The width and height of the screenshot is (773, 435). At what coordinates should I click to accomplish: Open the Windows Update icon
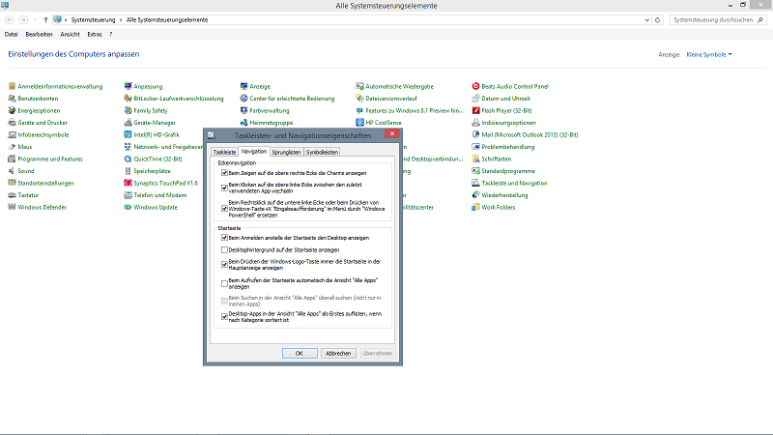tap(128, 207)
